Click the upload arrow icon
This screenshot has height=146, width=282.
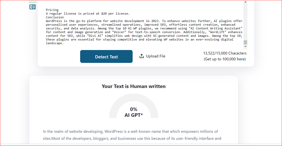(142, 56)
